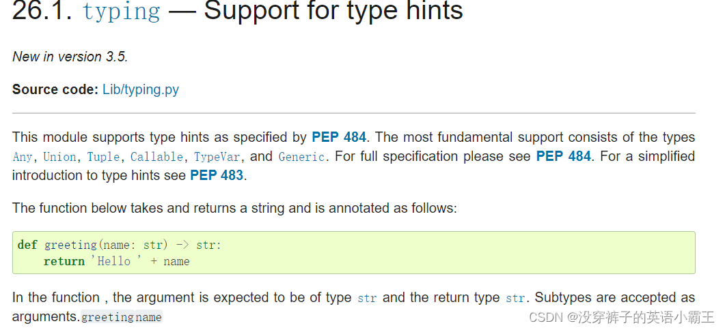Go to the TypeVar reference link
The height and width of the screenshot is (330, 725).
[217, 157]
